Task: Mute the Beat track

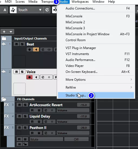Action: tap(17, 44)
